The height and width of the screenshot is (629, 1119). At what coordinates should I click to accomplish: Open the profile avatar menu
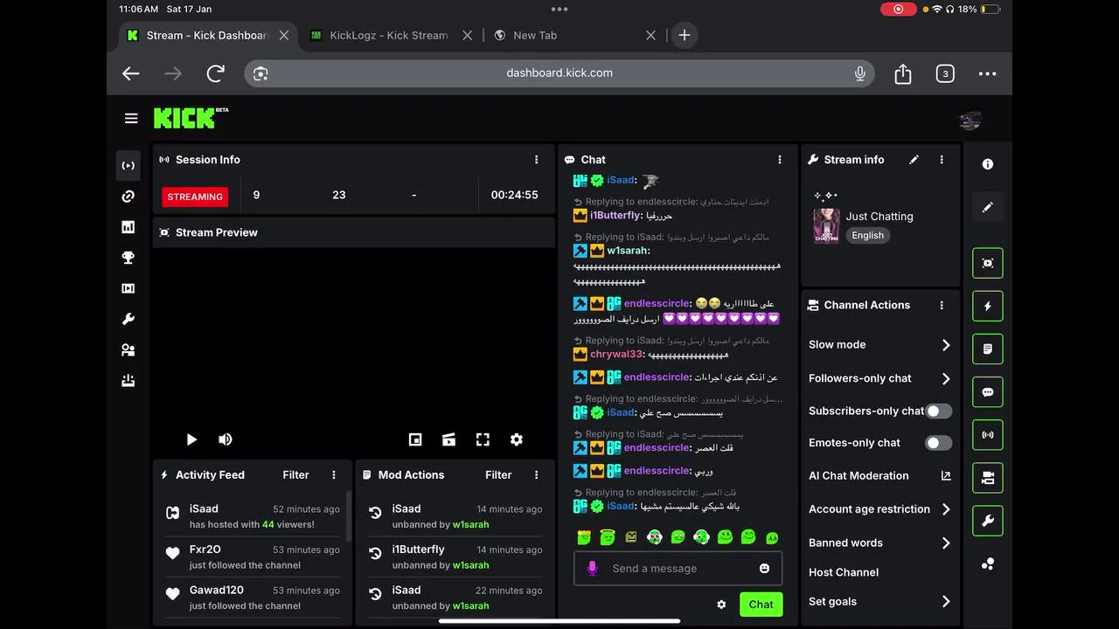click(x=970, y=121)
